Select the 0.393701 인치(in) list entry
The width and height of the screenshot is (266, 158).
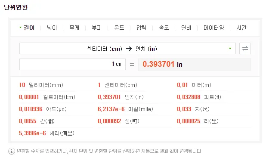121,97
